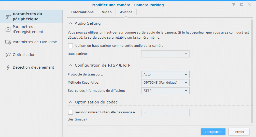Screen dimensions: 256x137
Task: Switch to the Vidéo tab
Action: [107, 12]
